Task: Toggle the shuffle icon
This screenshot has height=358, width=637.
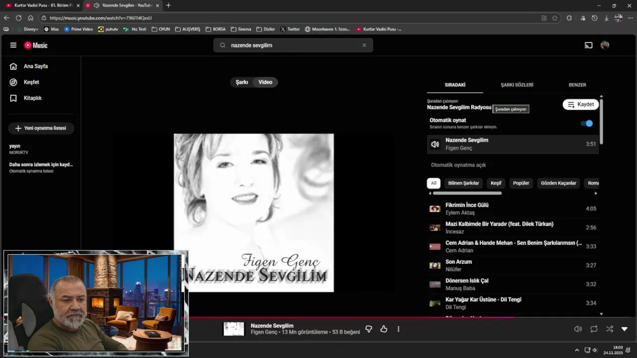Action: coord(610,329)
